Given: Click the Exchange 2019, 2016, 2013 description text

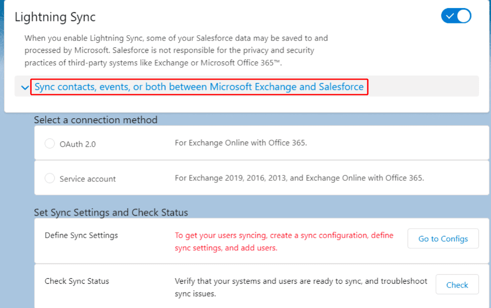Looking at the screenshot, I should (x=299, y=178).
